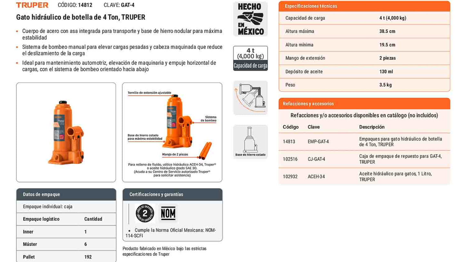
Task: Click the 'Descripción' column header
Action: [x=372, y=127]
